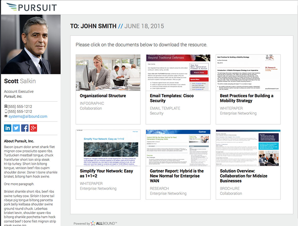Click Solution Overview: Collaboration title
This screenshot has height=226, width=298.
(x=244, y=176)
